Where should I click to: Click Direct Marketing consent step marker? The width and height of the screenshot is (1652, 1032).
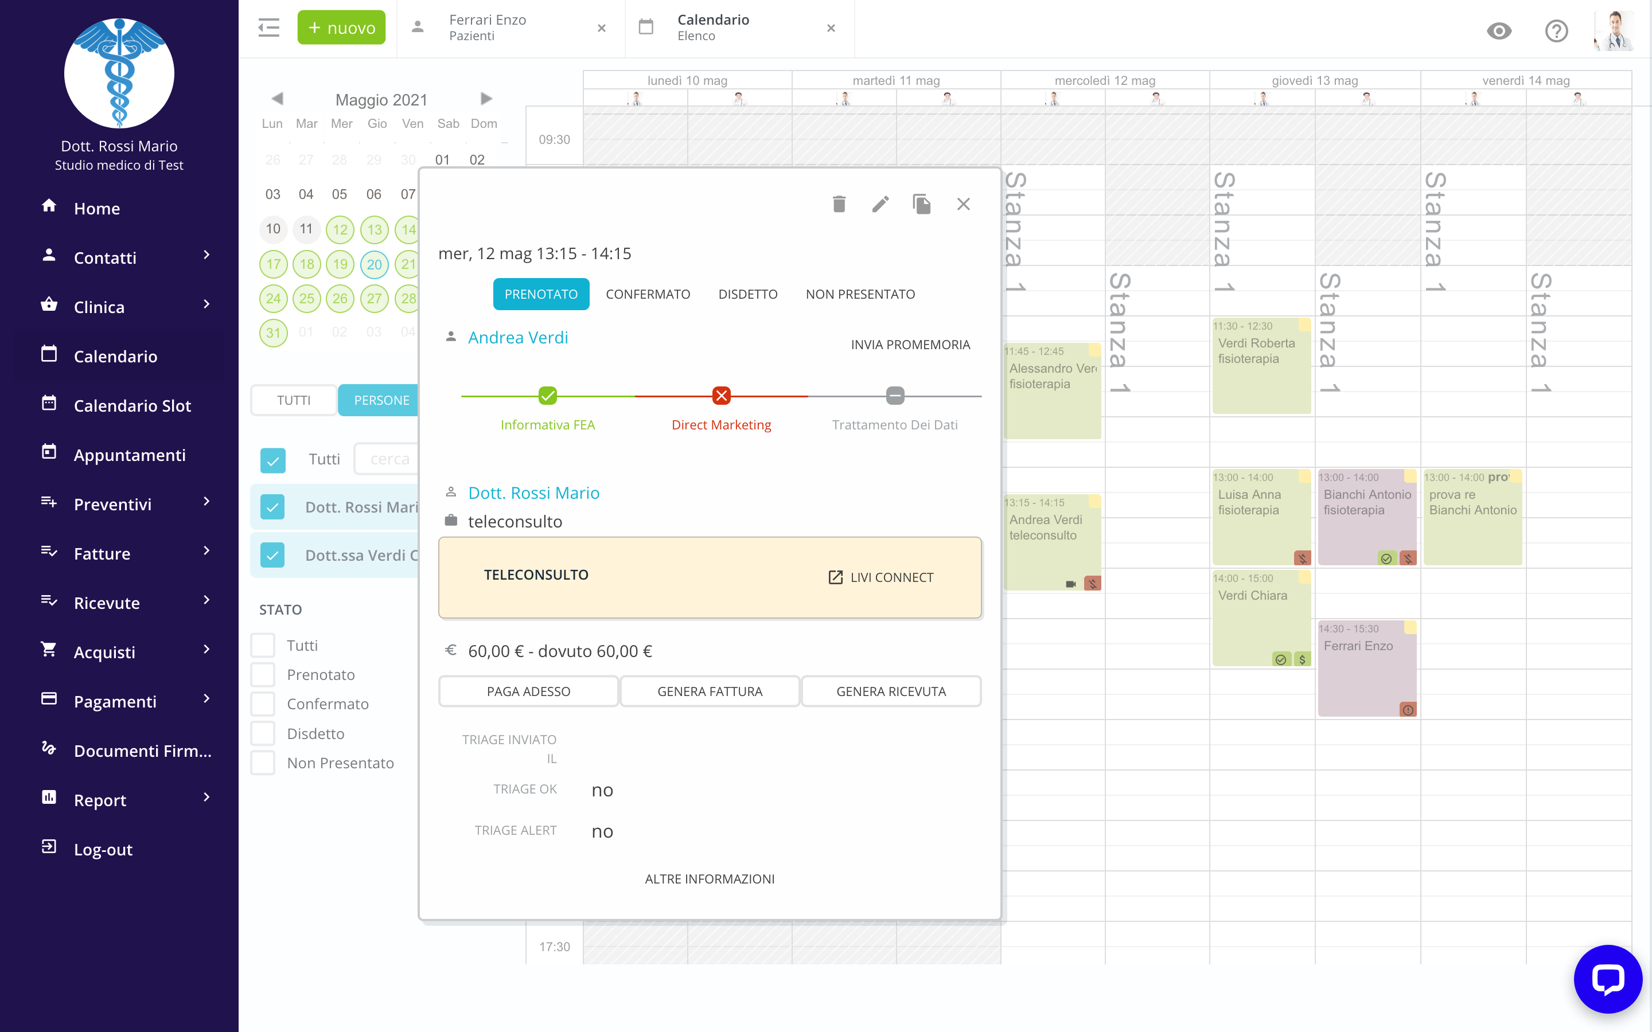click(x=721, y=395)
